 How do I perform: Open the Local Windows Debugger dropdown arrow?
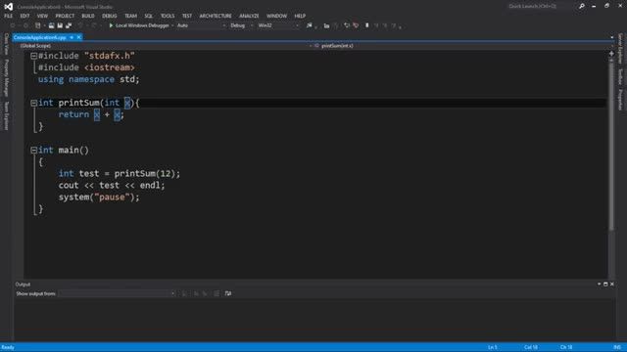tap(172, 25)
